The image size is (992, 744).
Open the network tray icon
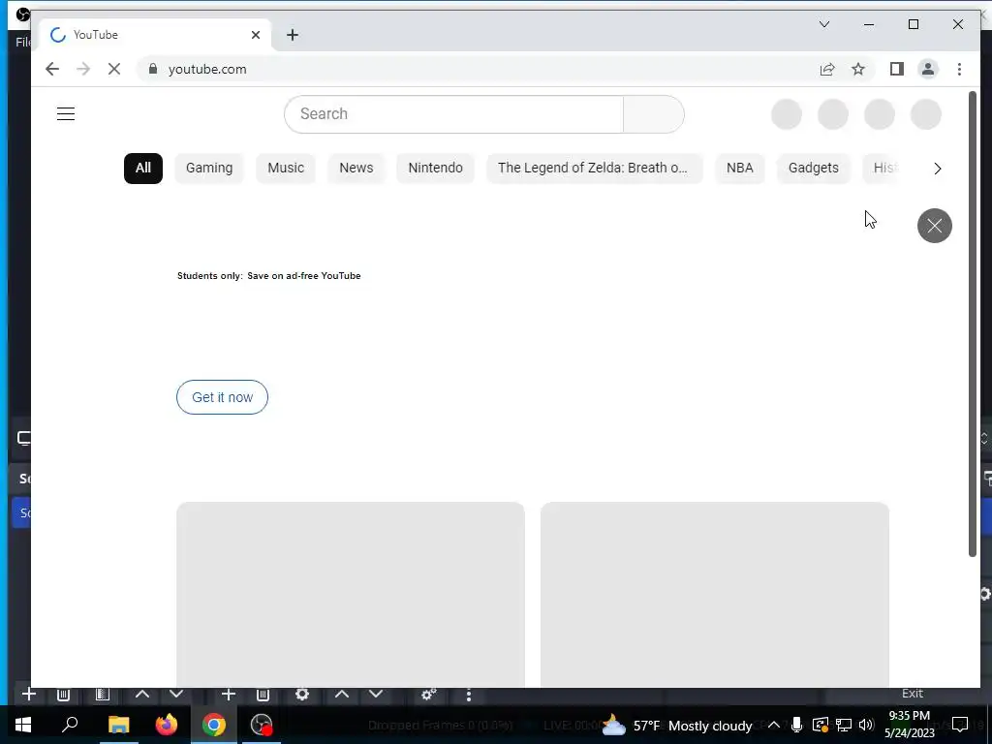pyautogui.click(x=844, y=725)
